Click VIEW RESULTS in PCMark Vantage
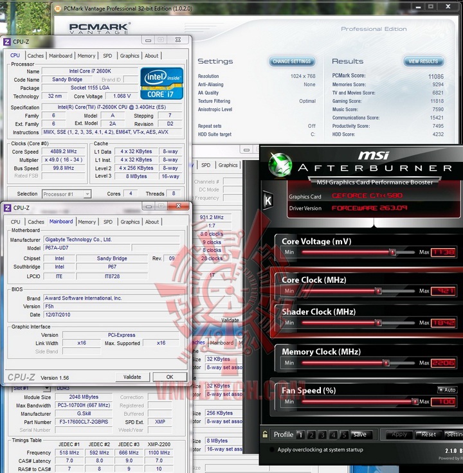The image size is (463, 473). (x=423, y=61)
